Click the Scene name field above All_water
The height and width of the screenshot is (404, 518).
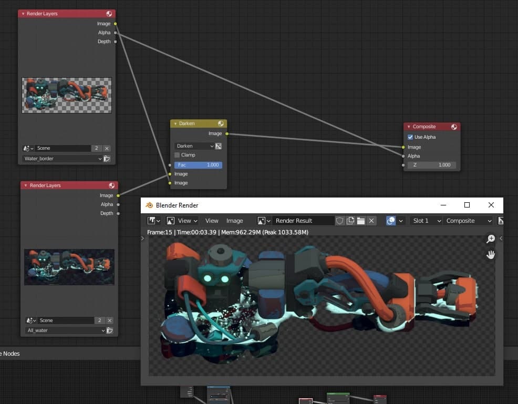(x=66, y=320)
